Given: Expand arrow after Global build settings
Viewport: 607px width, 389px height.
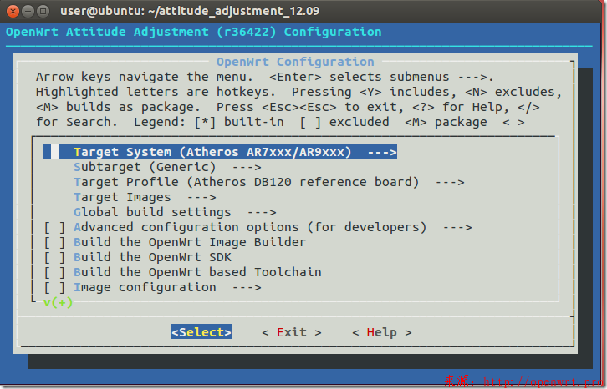Looking at the screenshot, I should coord(262,213).
